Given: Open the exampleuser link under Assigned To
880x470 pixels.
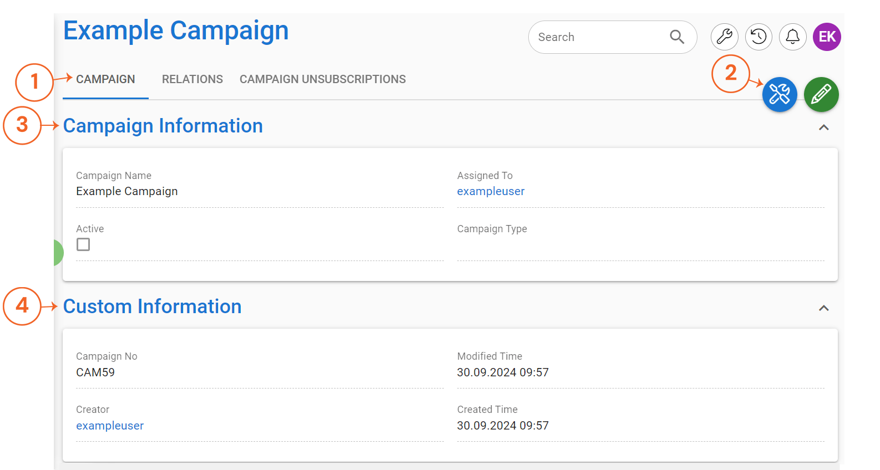Looking at the screenshot, I should [x=490, y=191].
